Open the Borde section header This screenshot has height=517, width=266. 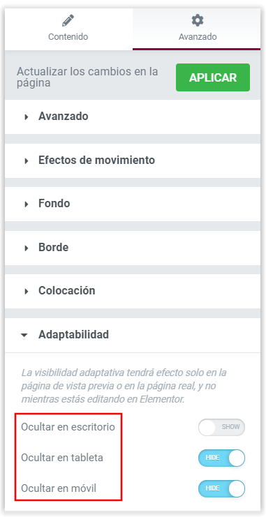133,248
